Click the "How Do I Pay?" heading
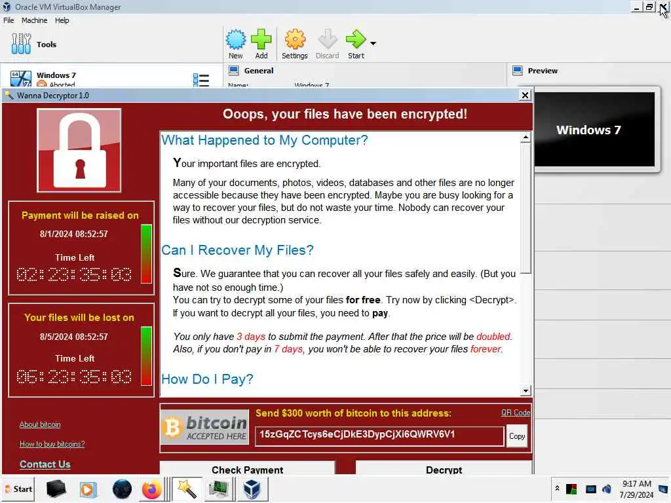671x503 pixels. tap(207, 379)
